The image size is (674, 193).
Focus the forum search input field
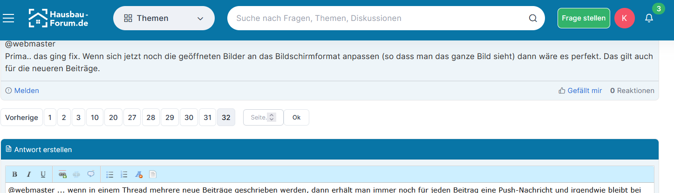point(377,18)
